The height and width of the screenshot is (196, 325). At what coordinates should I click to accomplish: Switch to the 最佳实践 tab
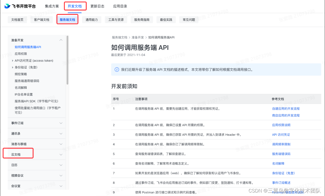(166, 20)
